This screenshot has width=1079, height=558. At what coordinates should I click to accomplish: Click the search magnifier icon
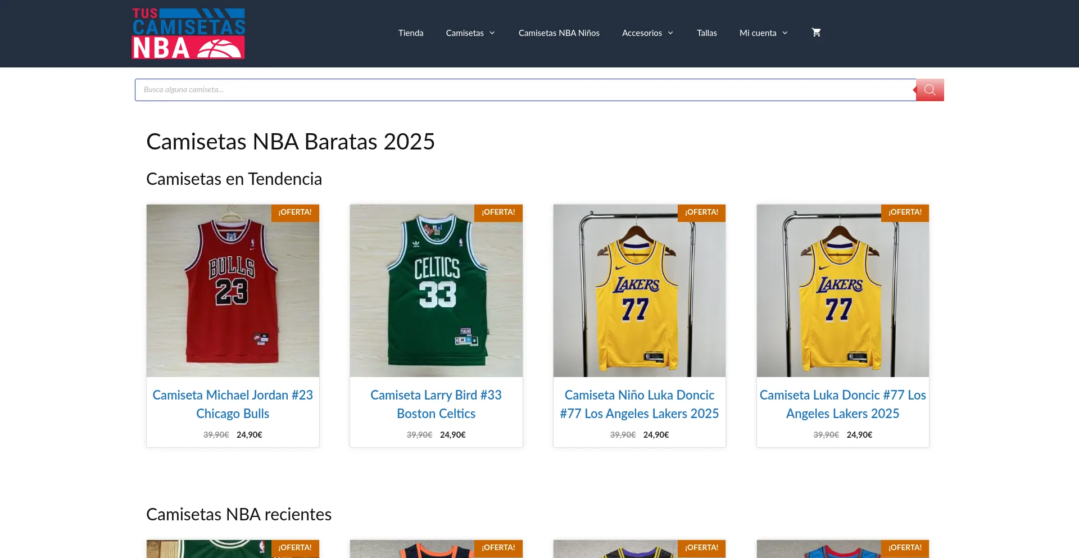coord(929,89)
